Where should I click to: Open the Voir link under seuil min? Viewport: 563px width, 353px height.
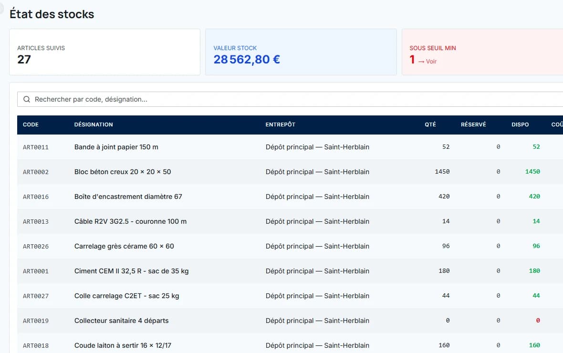427,62
